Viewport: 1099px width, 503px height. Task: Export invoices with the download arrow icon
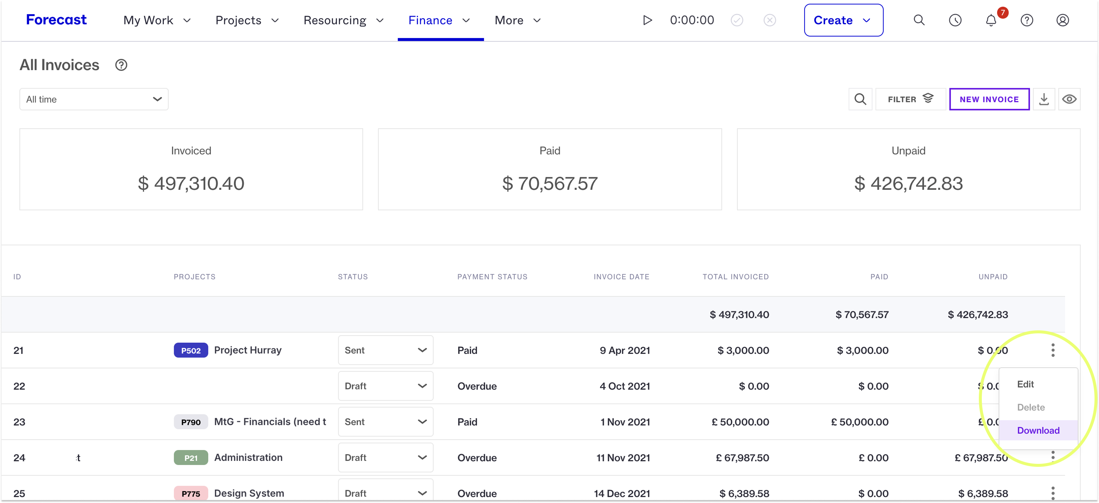[1043, 99]
